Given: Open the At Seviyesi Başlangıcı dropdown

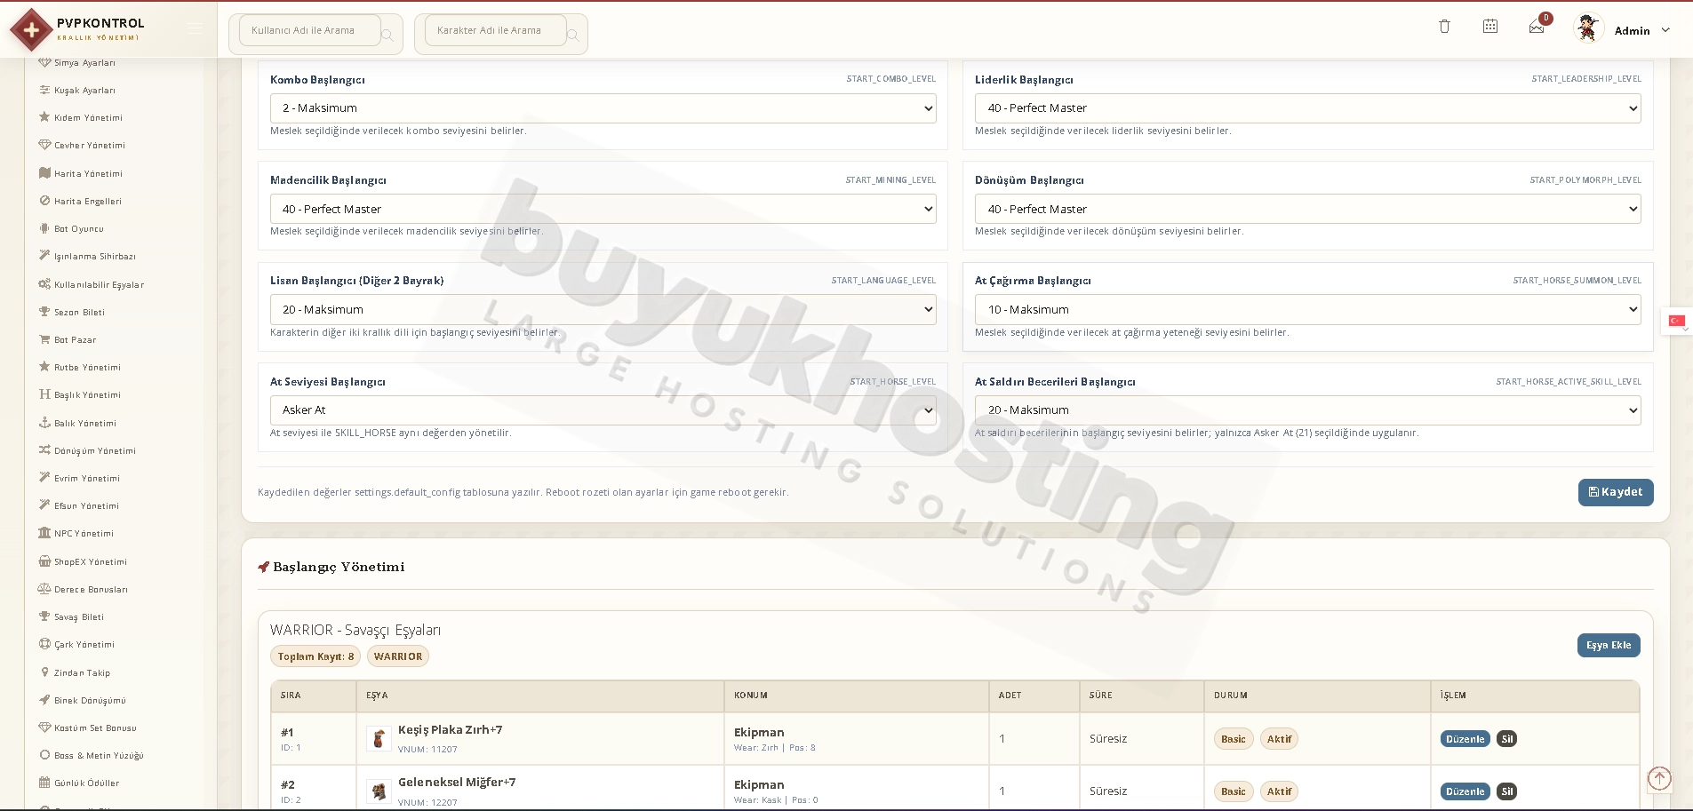Looking at the screenshot, I should coord(603,410).
